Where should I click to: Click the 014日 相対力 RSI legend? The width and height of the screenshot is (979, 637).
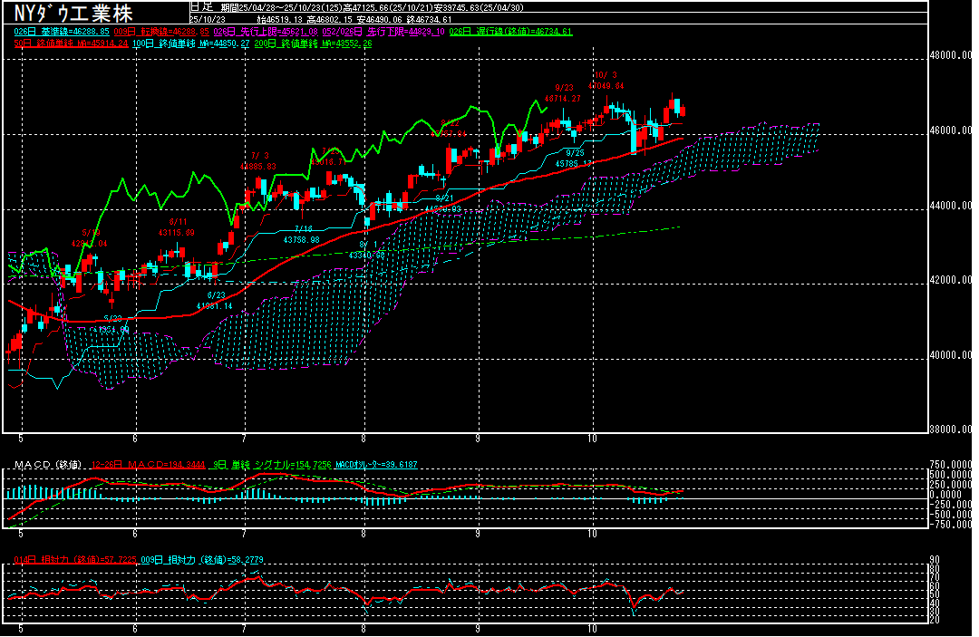(x=75, y=560)
